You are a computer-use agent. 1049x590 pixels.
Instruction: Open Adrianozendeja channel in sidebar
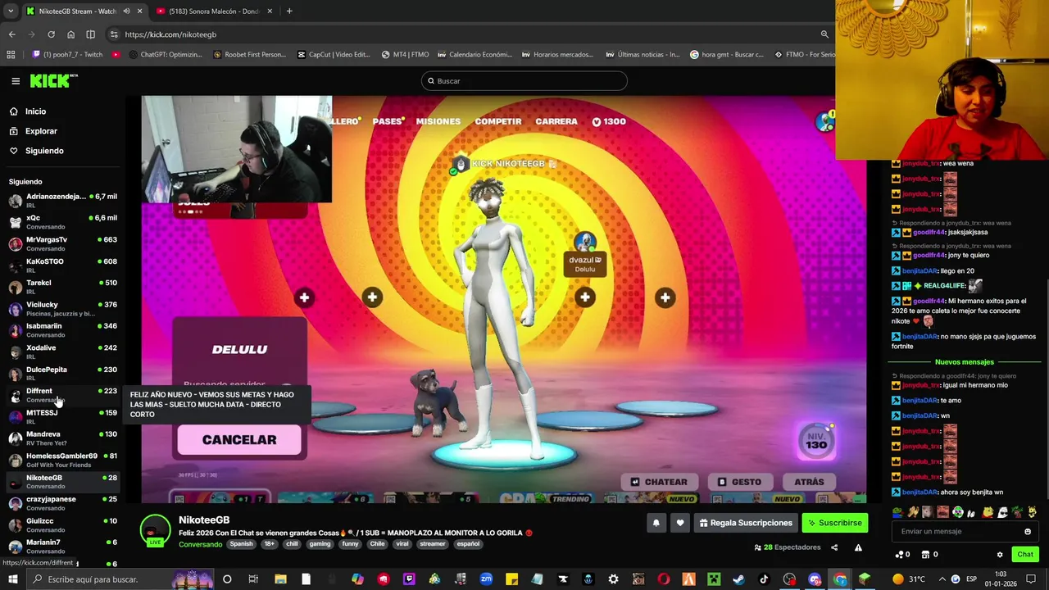click(x=64, y=200)
